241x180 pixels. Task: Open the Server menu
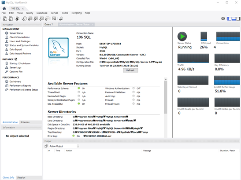(54, 13)
